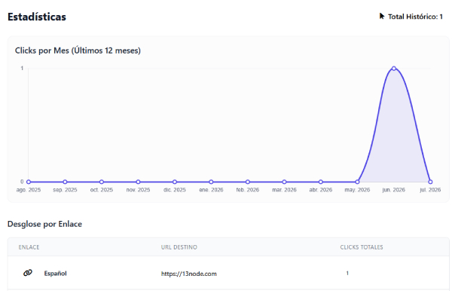The height and width of the screenshot is (291, 452).
Task: Select the abr. 2026 data point
Action: pyautogui.click(x=321, y=182)
